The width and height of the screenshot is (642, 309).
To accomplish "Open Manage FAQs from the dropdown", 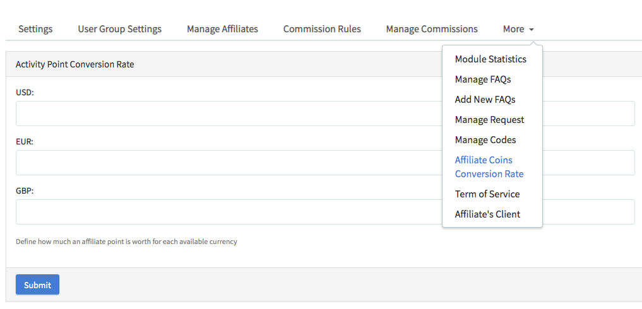I will point(483,79).
